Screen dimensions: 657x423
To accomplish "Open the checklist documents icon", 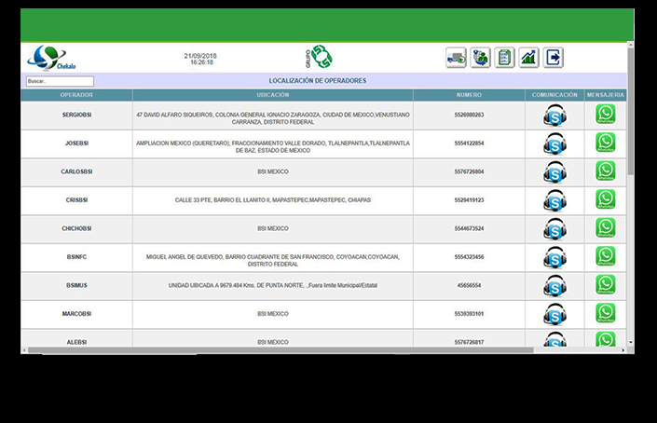I will 504,58.
